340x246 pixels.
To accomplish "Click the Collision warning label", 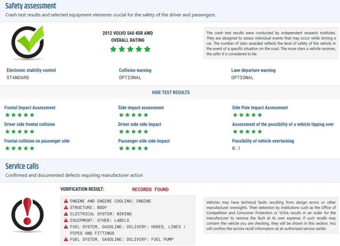I will pyautogui.click(x=135, y=70).
